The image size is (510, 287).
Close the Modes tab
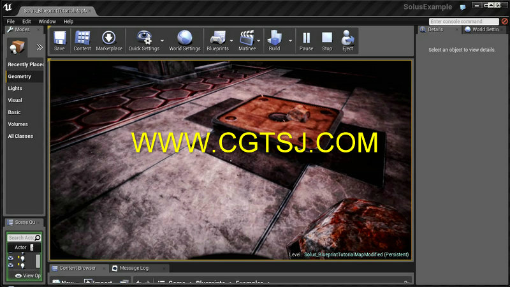click(38, 29)
